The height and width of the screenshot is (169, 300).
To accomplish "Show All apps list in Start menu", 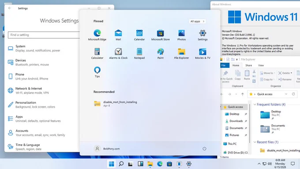I will click(x=198, y=21).
